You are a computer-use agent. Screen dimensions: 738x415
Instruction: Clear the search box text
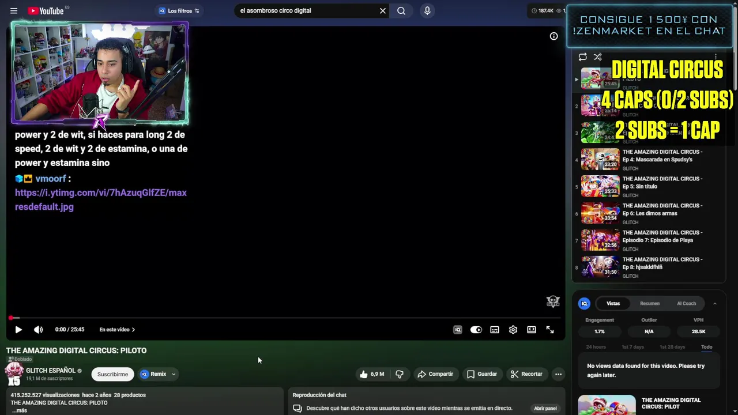click(382, 10)
